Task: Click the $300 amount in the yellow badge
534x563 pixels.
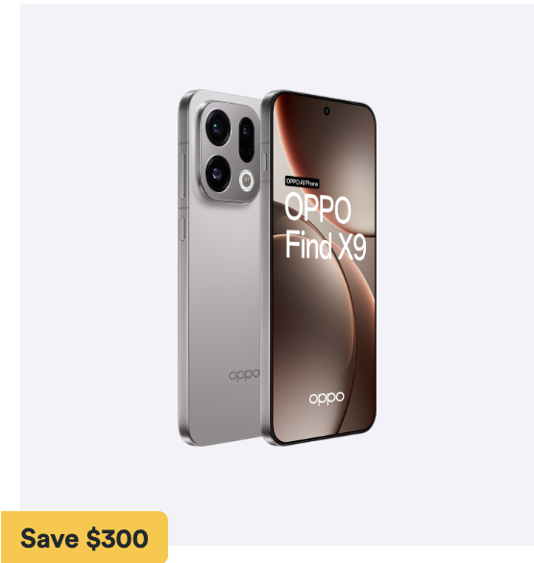Action: (x=117, y=539)
